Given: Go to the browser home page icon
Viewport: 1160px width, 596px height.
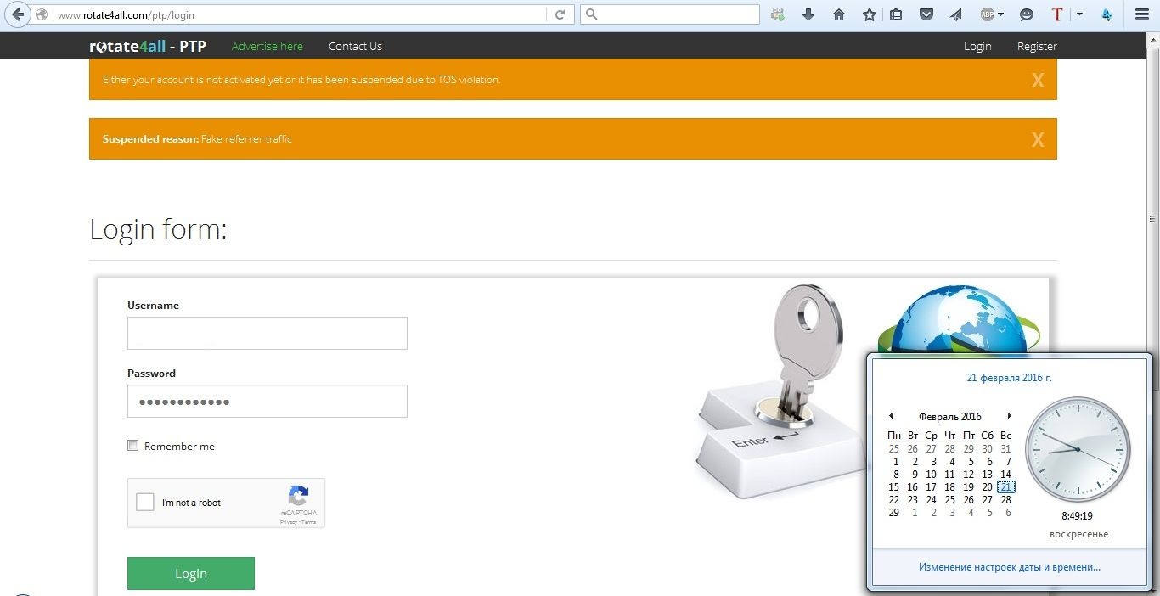Looking at the screenshot, I should [839, 14].
